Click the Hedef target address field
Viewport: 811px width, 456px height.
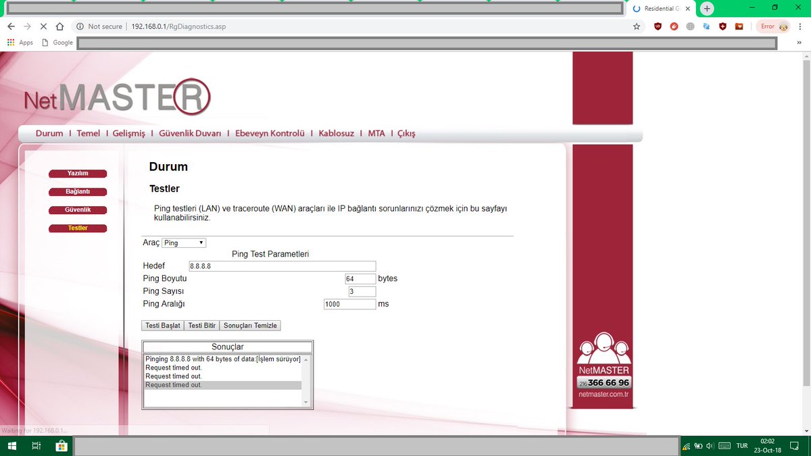point(282,266)
